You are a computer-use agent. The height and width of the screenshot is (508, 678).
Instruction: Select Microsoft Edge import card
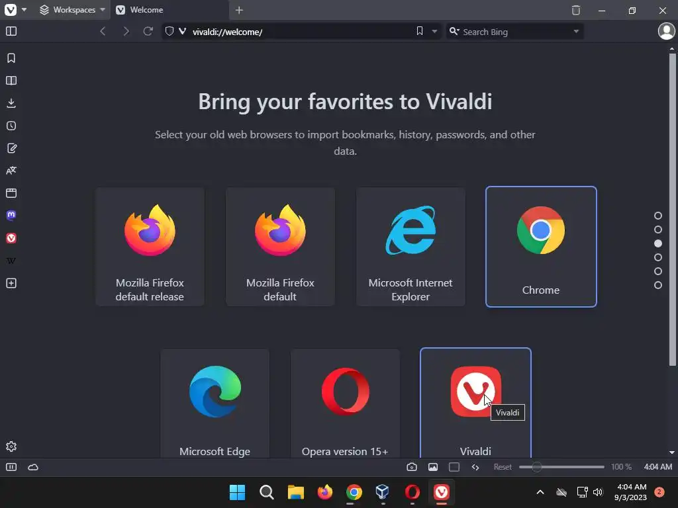pyautogui.click(x=215, y=403)
